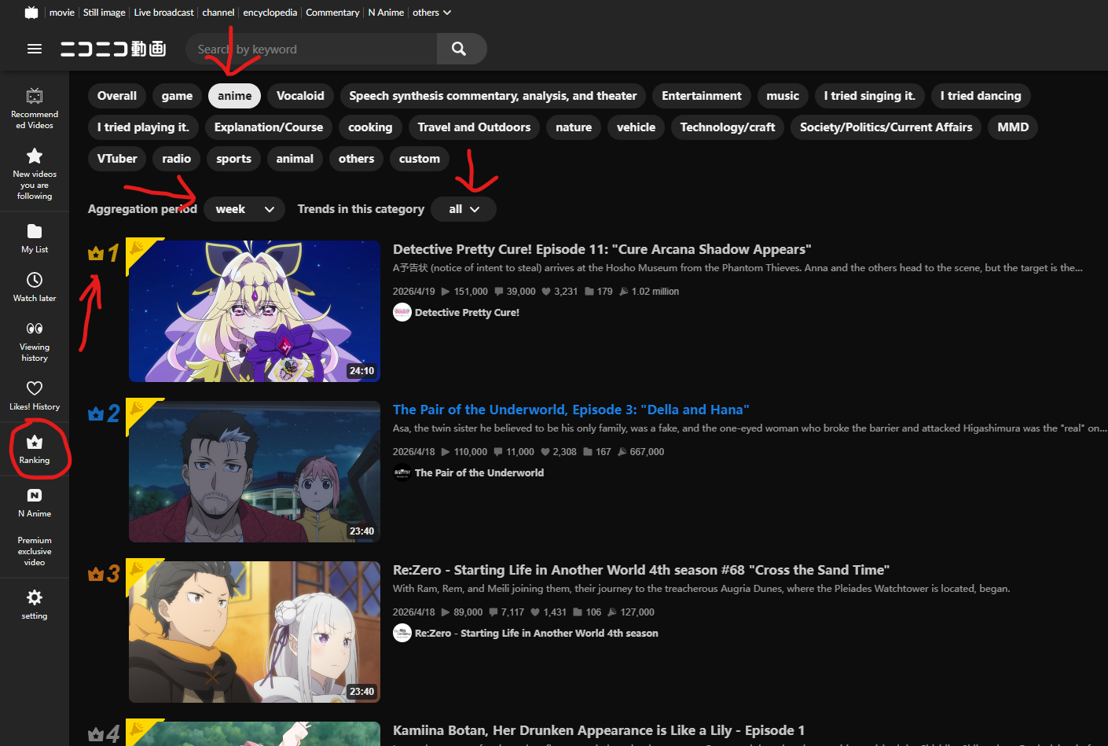Open Detective Pretty Cure! Episode 11 thumbnail
The height and width of the screenshot is (746, 1108).
pos(255,311)
